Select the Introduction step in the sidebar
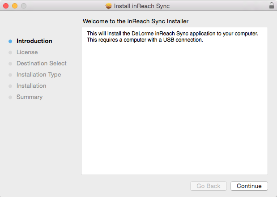The image size is (277, 197). coord(34,41)
